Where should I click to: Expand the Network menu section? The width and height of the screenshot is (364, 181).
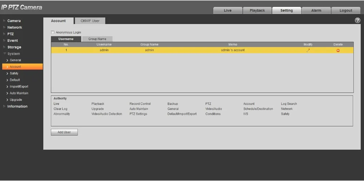15,27
